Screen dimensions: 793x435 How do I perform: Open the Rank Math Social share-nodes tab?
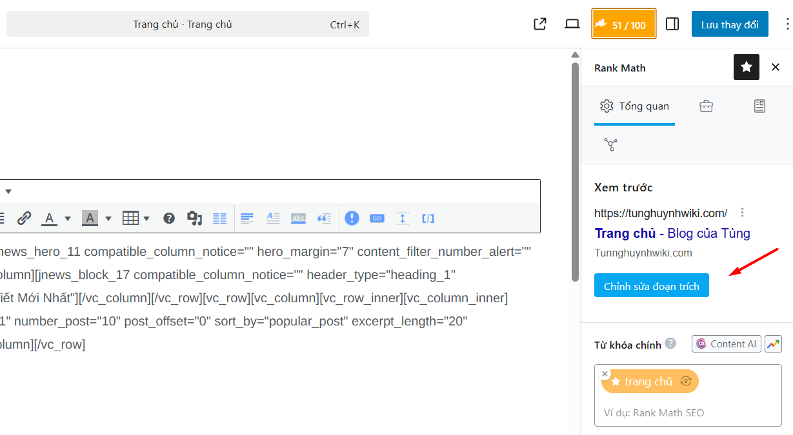610,144
